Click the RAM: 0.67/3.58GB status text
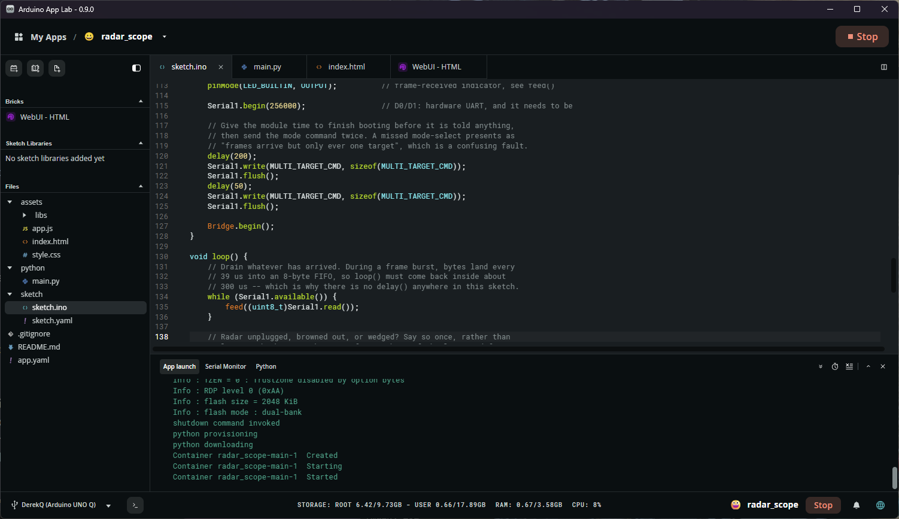Image resolution: width=899 pixels, height=519 pixels. tap(529, 505)
